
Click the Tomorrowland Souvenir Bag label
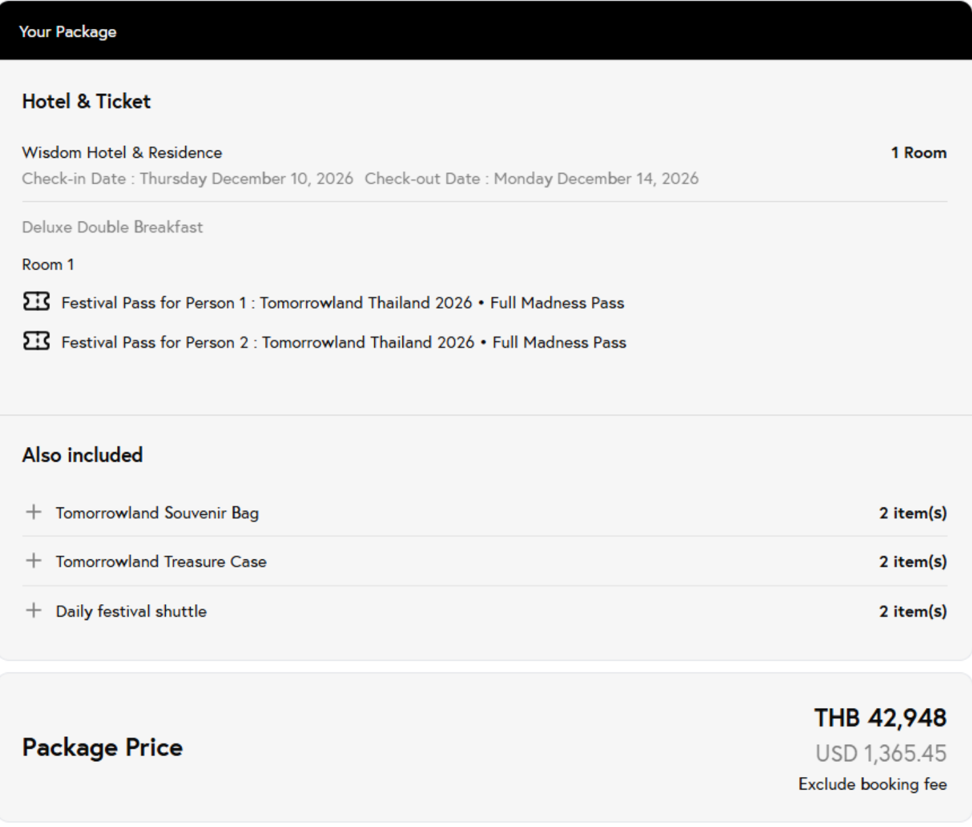(x=157, y=513)
